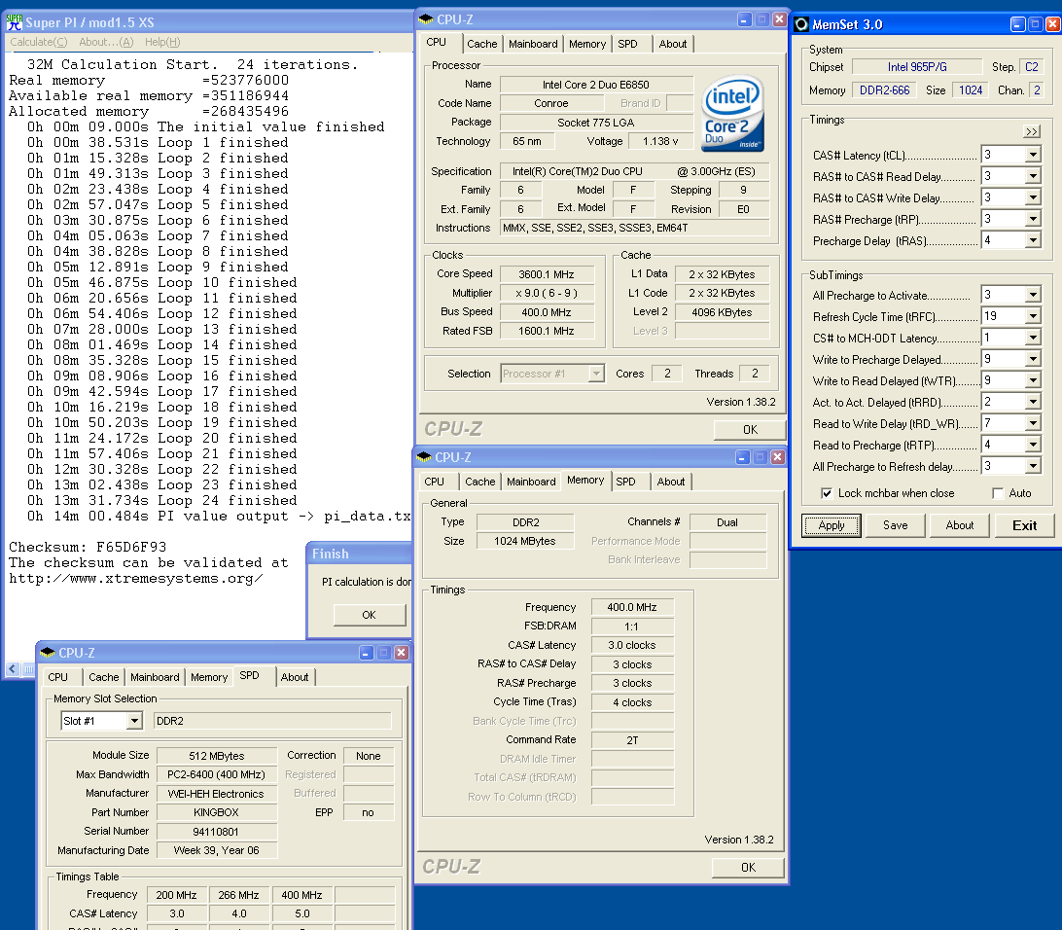
Task: Click the About button in MemSet
Action: click(960, 525)
